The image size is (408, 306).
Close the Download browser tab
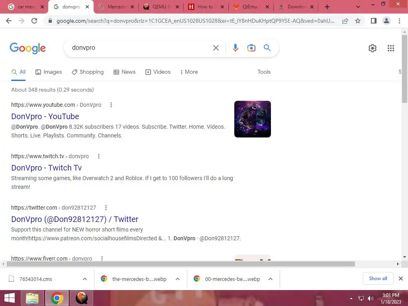point(312,7)
